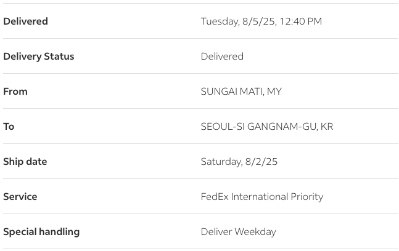Click the divider between Delivery Status and From
The image size is (399, 251).
pos(199,74)
